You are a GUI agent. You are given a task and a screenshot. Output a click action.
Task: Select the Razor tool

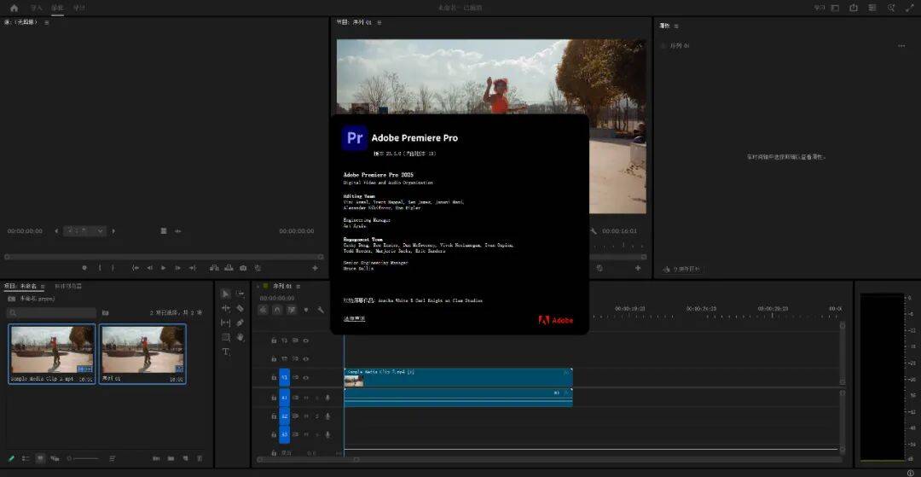(x=240, y=308)
